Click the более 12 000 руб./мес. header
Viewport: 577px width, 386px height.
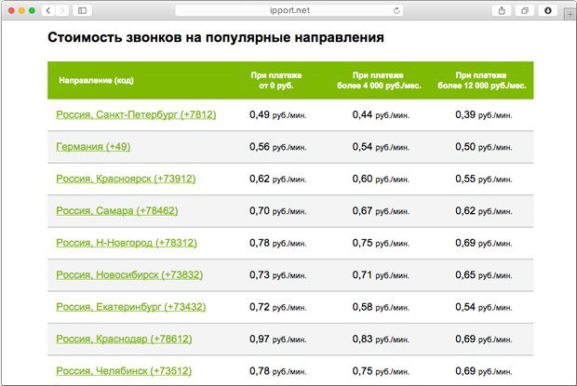tap(482, 86)
